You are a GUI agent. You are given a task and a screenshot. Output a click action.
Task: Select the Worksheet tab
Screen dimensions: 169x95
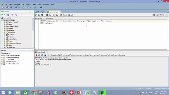[x=38, y=18]
